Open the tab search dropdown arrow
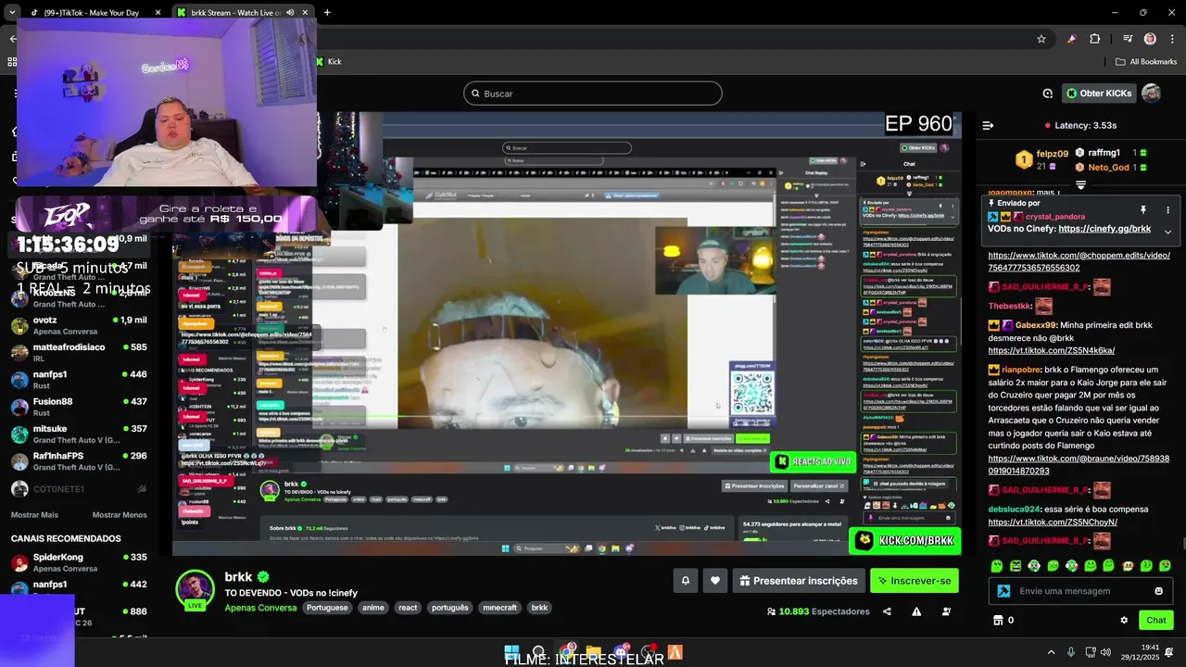This screenshot has width=1186, height=667. coord(11,13)
